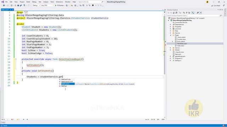Close the Index.razor editor tab
This screenshot has height=127, width=227.
click(13, 10)
